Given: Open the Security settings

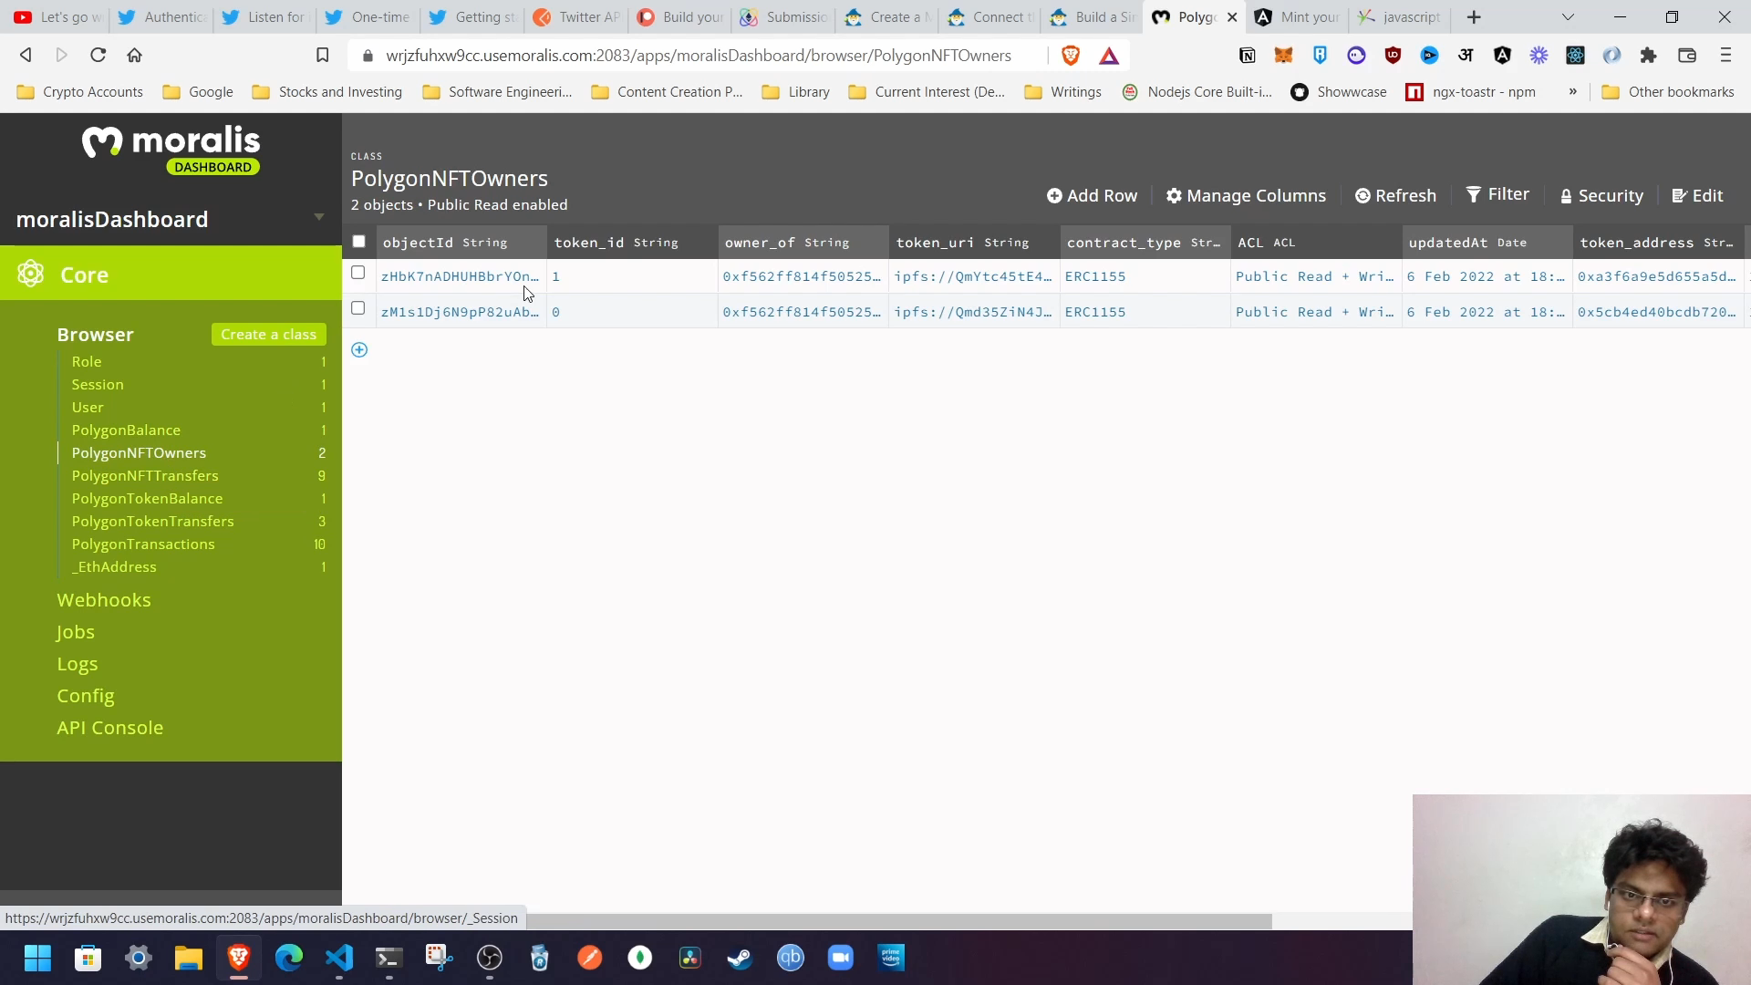Looking at the screenshot, I should (1601, 195).
